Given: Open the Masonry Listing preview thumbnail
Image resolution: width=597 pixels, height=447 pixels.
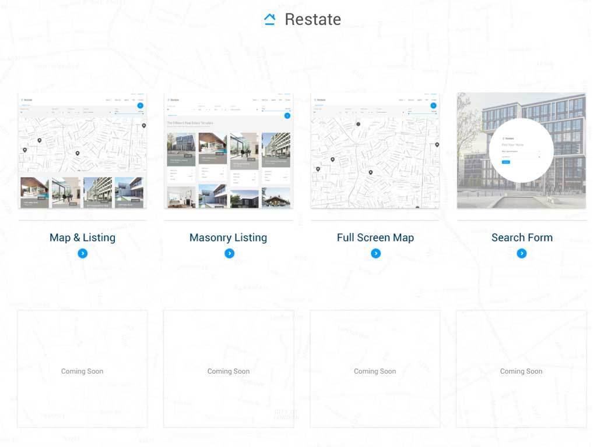Looking at the screenshot, I should 229,150.
